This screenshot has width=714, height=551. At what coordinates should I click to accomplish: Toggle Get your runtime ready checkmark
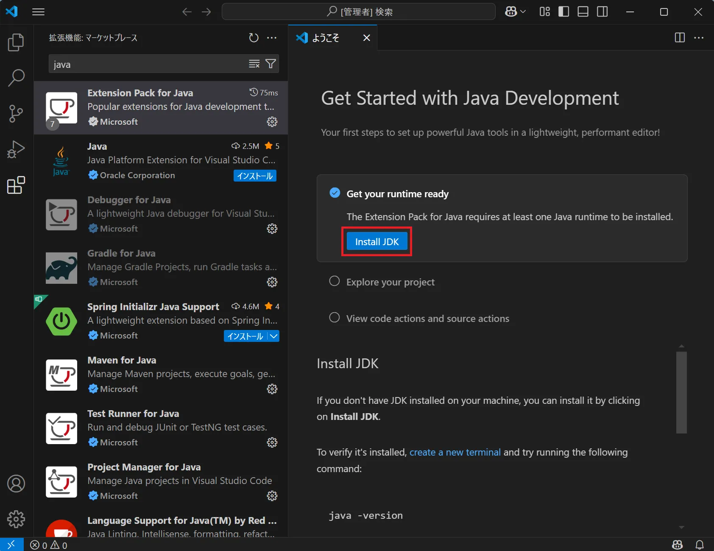[335, 193]
